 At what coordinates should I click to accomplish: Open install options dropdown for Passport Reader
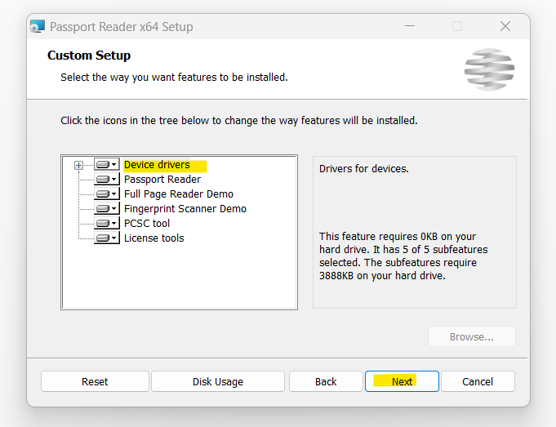coord(113,179)
